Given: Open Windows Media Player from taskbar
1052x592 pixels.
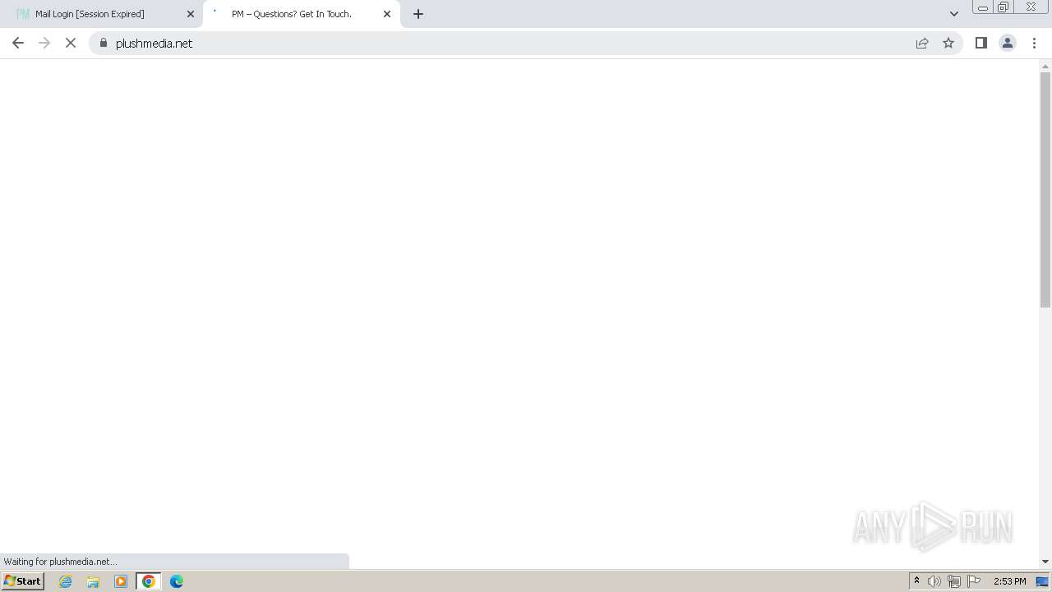Looking at the screenshot, I should [x=121, y=581].
